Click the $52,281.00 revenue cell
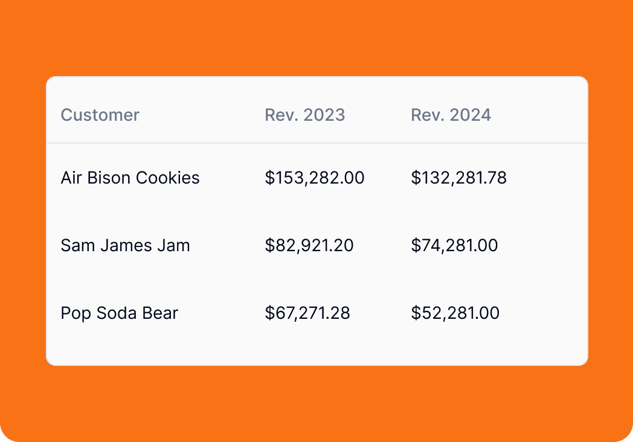 point(455,313)
